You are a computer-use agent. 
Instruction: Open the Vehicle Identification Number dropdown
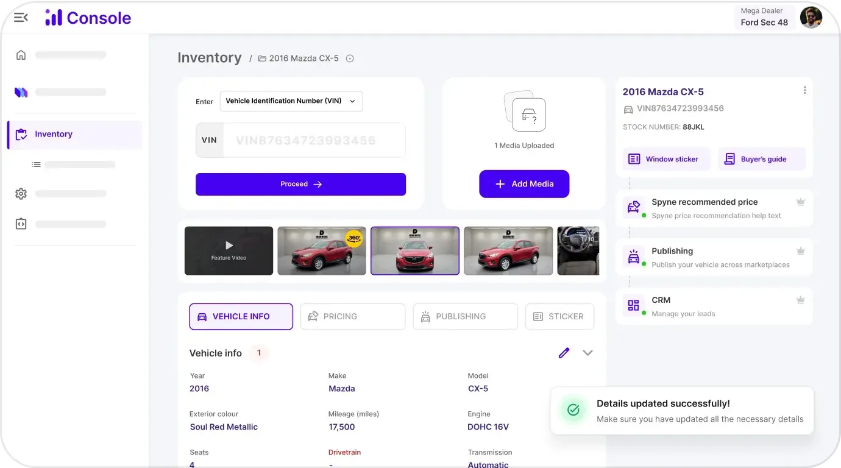[291, 101]
